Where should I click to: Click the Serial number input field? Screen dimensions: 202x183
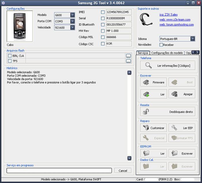tap(119, 18)
